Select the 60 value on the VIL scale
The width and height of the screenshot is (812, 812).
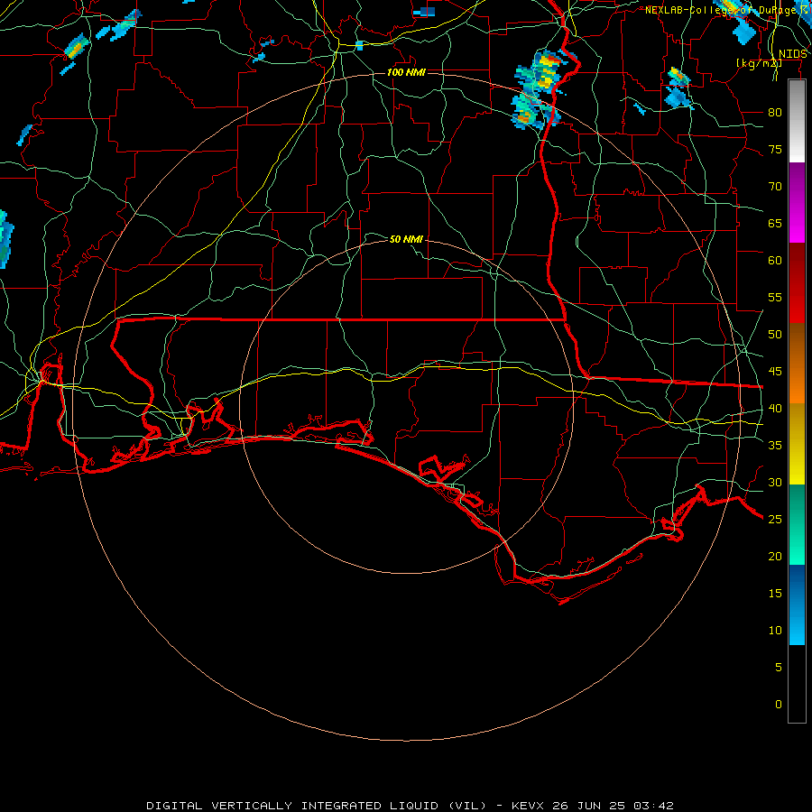tap(775, 261)
